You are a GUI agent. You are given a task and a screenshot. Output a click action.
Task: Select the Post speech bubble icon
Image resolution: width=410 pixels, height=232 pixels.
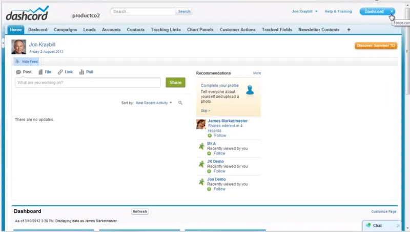(x=18, y=72)
